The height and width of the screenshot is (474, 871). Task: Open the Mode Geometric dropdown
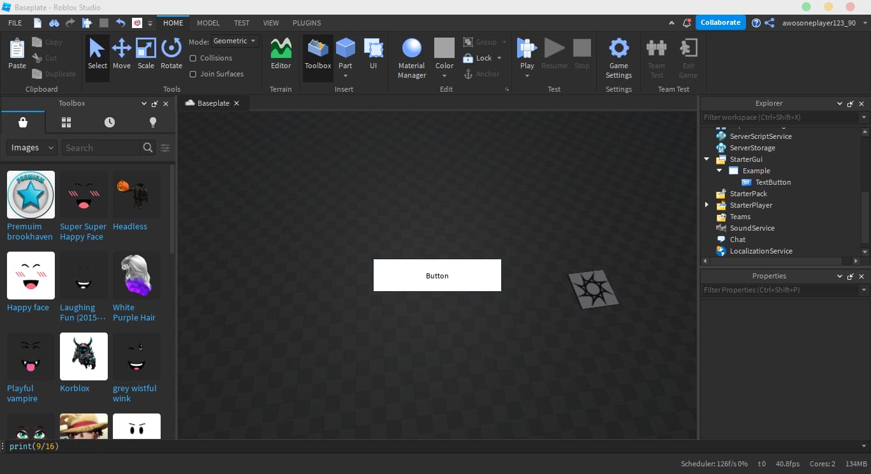click(x=235, y=41)
